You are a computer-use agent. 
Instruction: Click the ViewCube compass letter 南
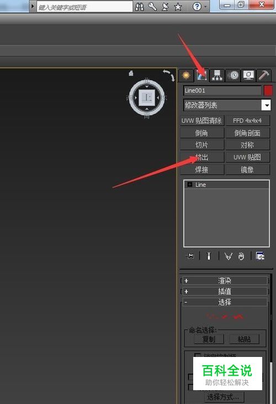point(146,116)
